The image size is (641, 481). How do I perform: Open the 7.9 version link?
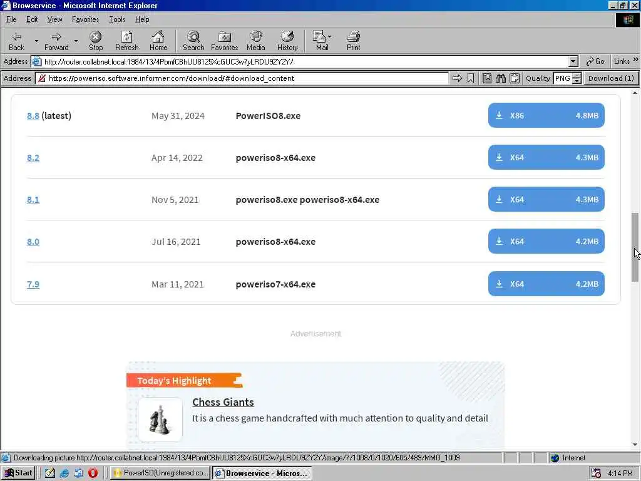click(x=33, y=284)
